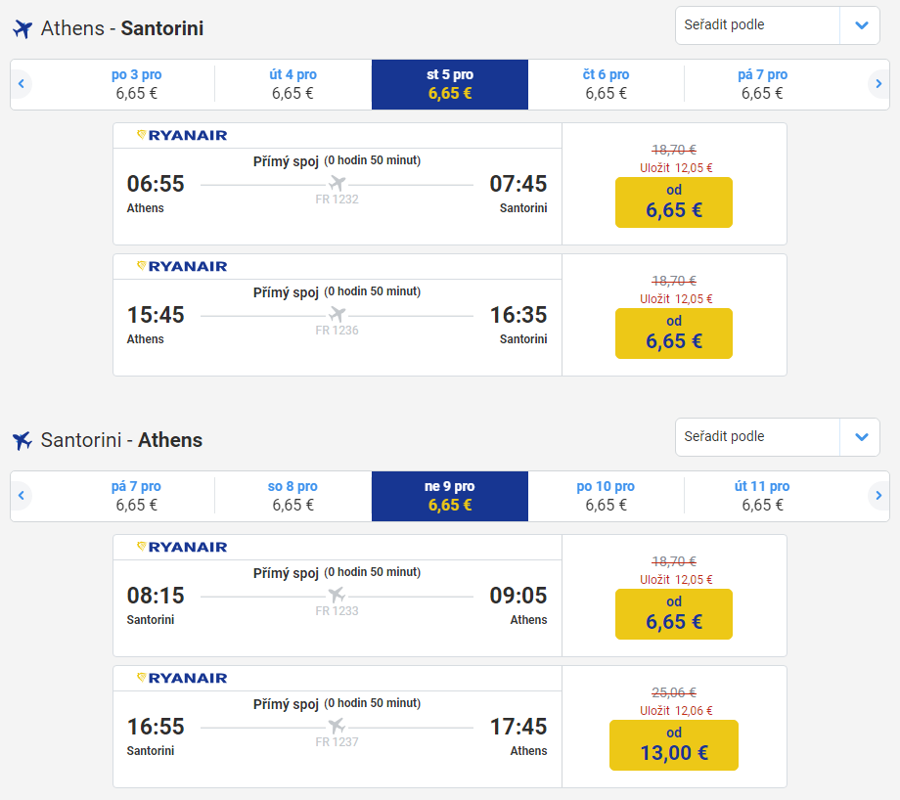Click the next dates arrow for Athens - Santorini
The image size is (900, 800).
[878, 84]
